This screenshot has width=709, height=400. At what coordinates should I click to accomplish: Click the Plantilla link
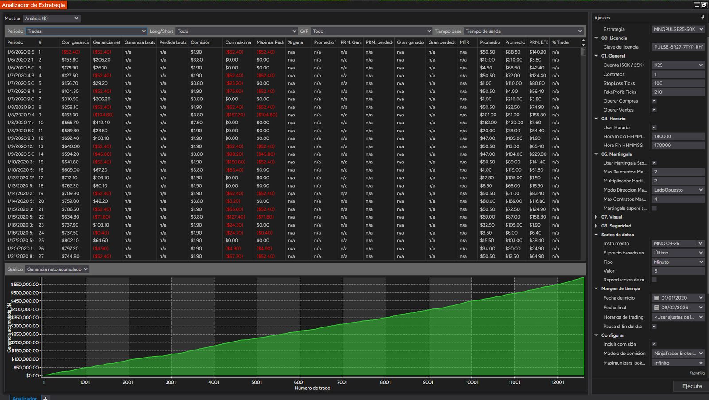pos(697,373)
